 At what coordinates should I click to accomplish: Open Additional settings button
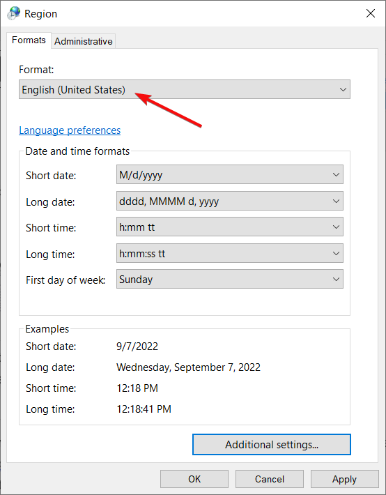[272, 445]
